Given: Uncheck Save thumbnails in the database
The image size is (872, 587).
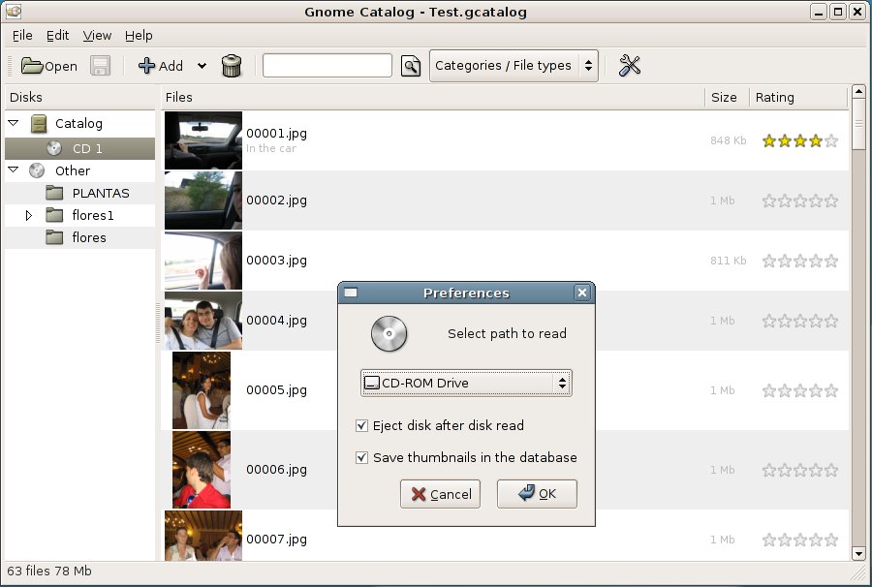Looking at the screenshot, I should tap(362, 457).
